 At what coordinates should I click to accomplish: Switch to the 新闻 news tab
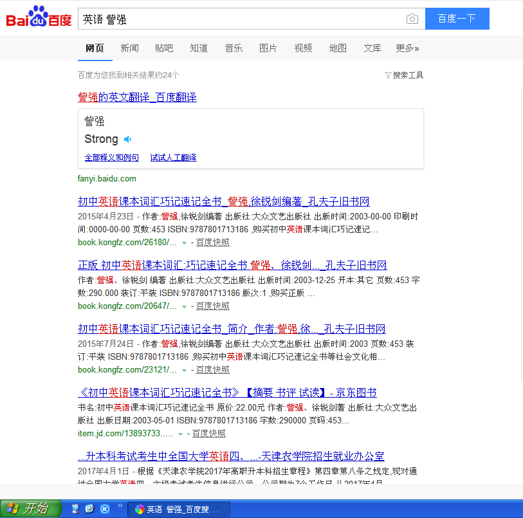click(129, 48)
